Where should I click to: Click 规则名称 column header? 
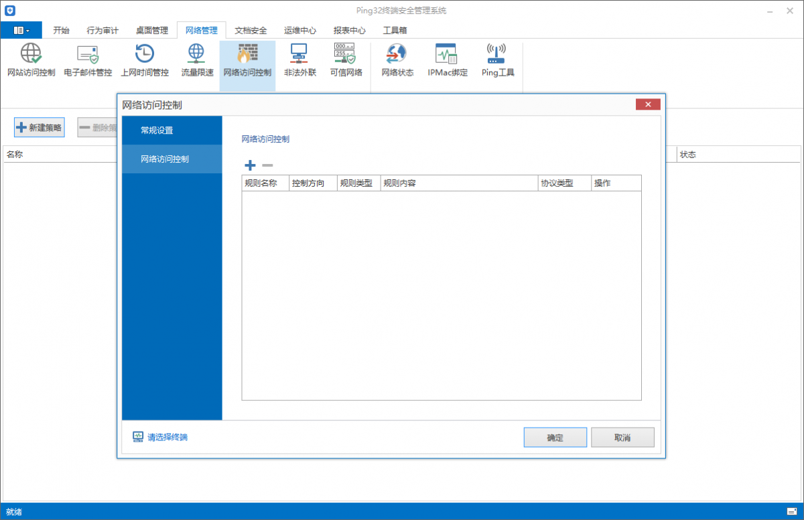pyautogui.click(x=265, y=183)
